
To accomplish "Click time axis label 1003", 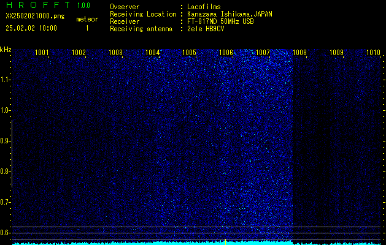I will pyautogui.click(x=116, y=52).
